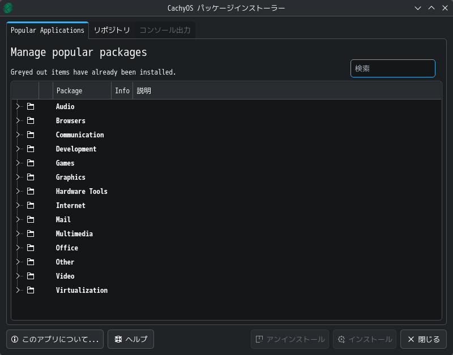Select the Communication tree item

coord(80,135)
